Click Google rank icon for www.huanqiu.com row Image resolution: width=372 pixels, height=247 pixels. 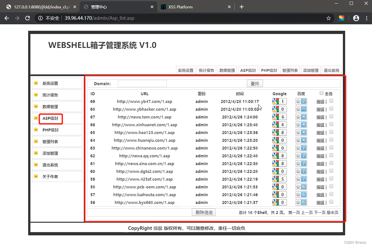[279, 140]
